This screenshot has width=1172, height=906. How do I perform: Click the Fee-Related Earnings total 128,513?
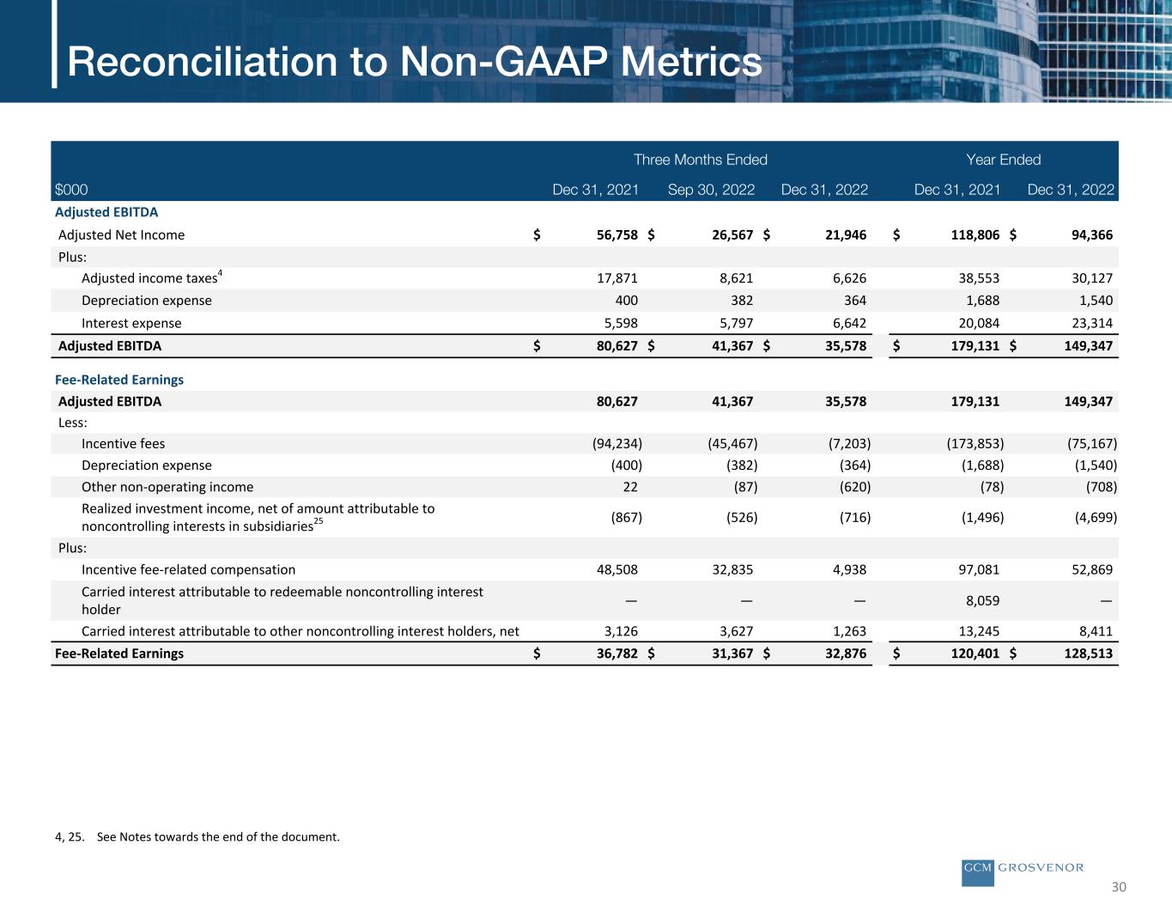tap(1084, 654)
